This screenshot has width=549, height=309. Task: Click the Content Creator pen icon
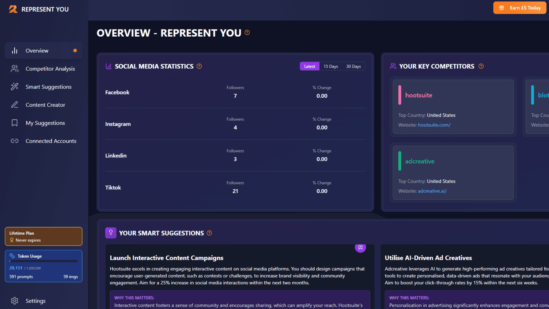[15, 105]
